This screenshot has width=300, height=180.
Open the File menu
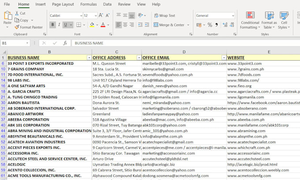[x=7, y=4]
